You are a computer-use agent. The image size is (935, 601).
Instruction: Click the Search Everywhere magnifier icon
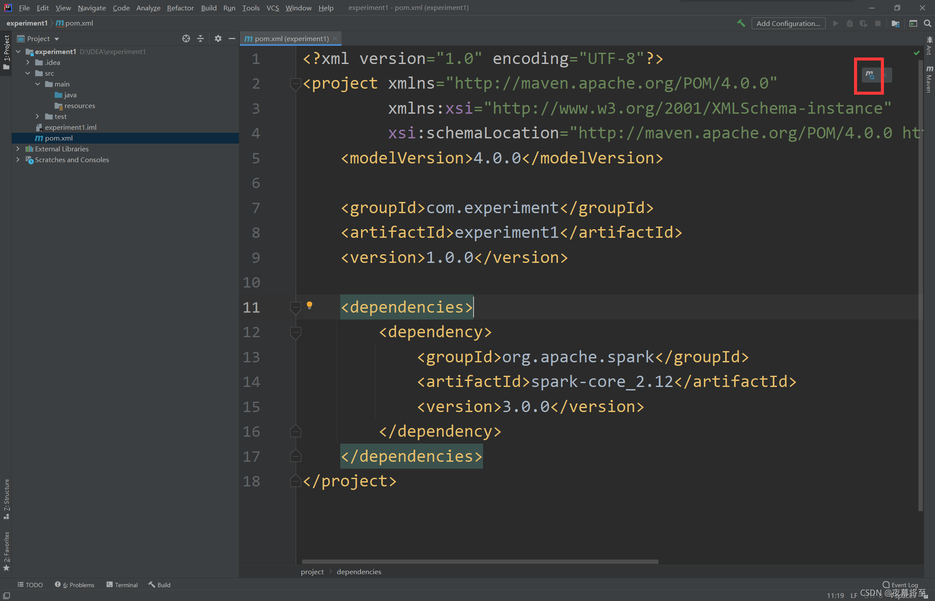point(927,23)
